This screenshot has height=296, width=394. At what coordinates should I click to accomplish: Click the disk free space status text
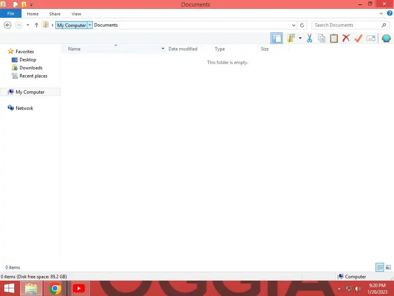click(x=34, y=277)
